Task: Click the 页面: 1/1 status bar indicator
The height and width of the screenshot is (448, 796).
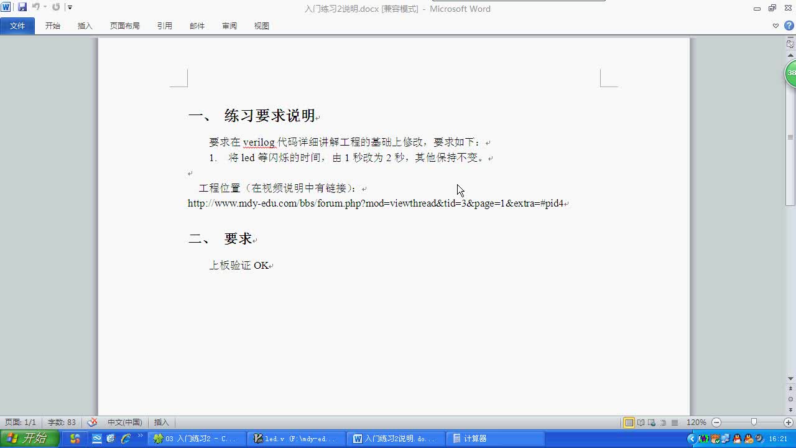Action: tap(21, 422)
